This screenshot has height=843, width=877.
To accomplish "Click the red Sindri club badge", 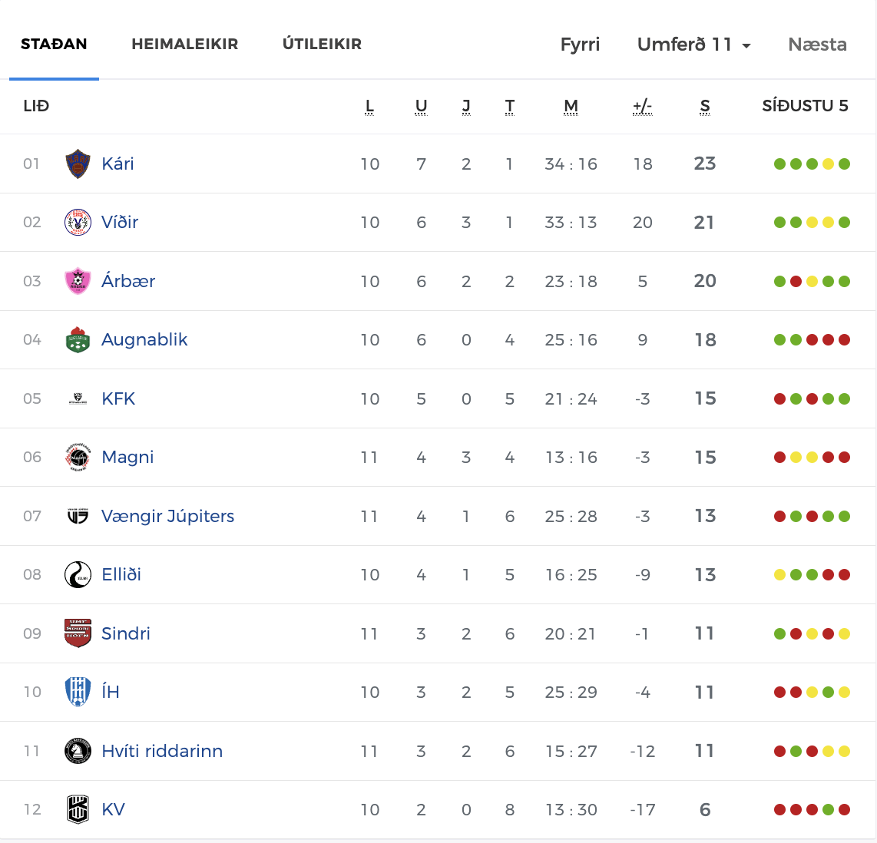I will [78, 633].
